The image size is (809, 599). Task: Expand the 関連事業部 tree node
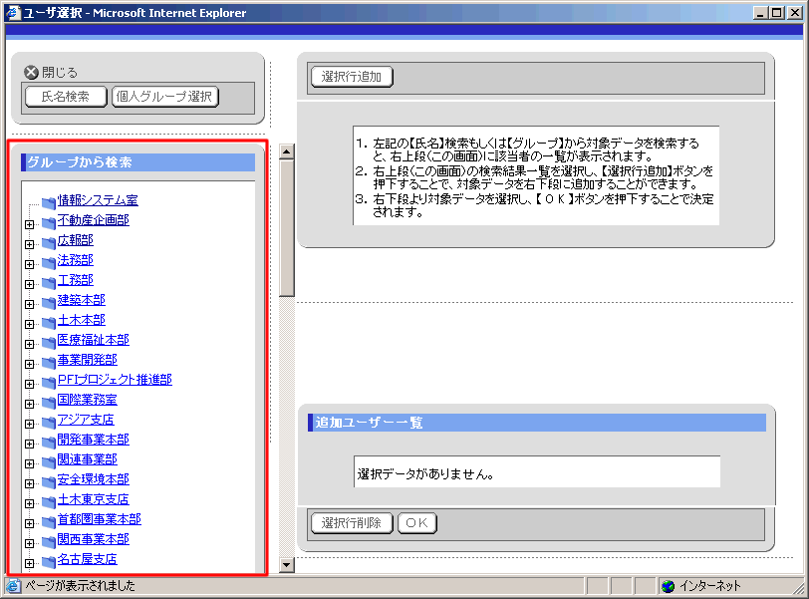[30, 463]
